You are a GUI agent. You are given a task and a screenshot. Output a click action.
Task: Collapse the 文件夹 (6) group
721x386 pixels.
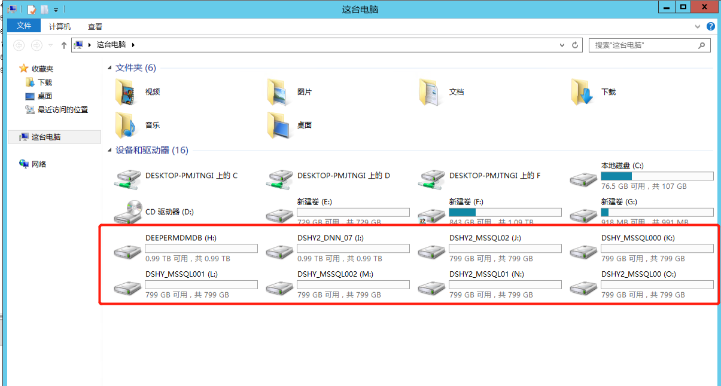[x=109, y=68]
